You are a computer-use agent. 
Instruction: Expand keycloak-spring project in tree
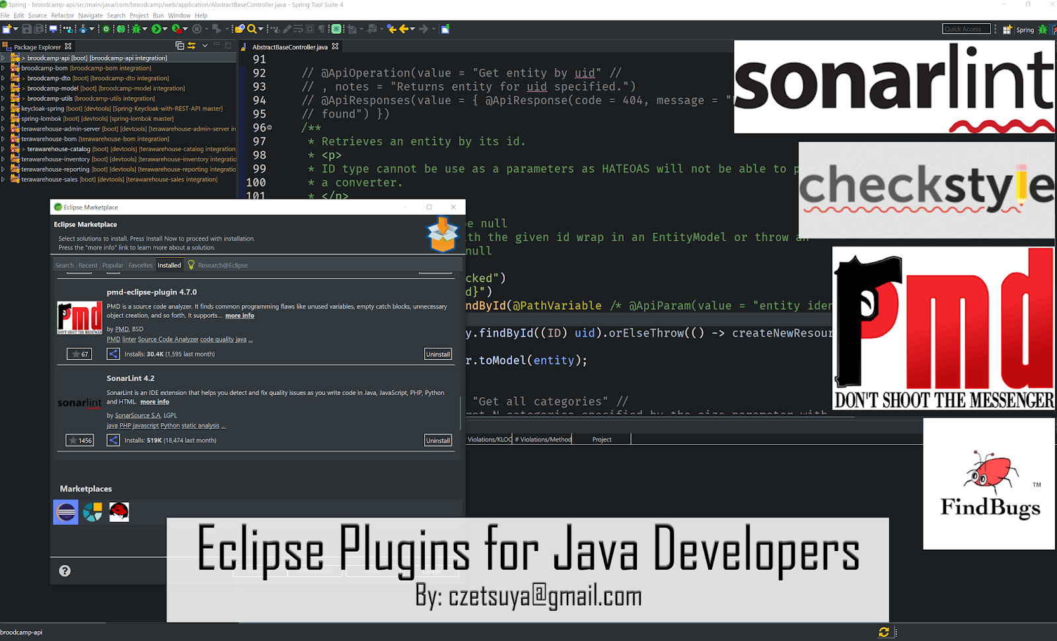coord(3,108)
